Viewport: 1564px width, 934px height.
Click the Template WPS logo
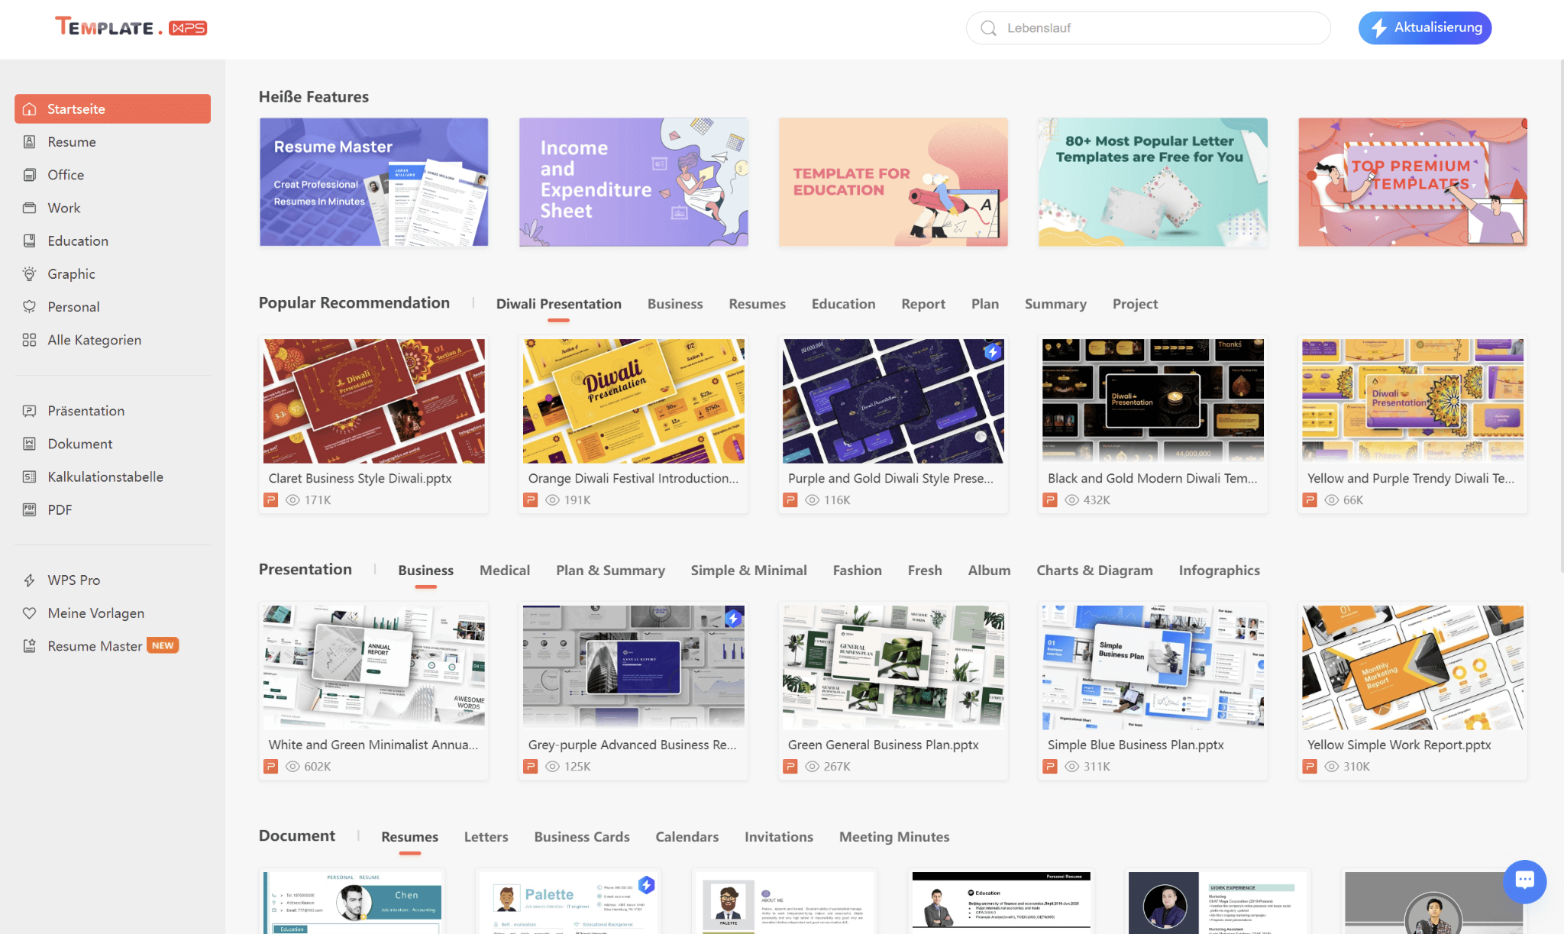tap(131, 27)
